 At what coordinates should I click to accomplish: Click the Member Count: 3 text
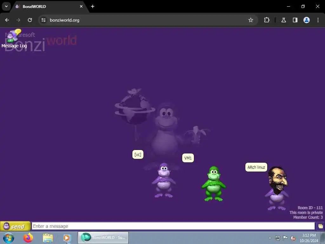[308, 217]
